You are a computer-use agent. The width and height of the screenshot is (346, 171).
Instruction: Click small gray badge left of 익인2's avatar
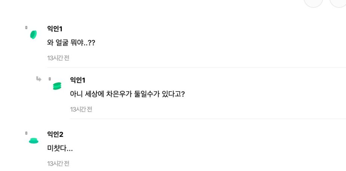coord(26,133)
